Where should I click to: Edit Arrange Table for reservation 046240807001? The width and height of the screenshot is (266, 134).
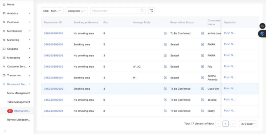click(x=165, y=33)
